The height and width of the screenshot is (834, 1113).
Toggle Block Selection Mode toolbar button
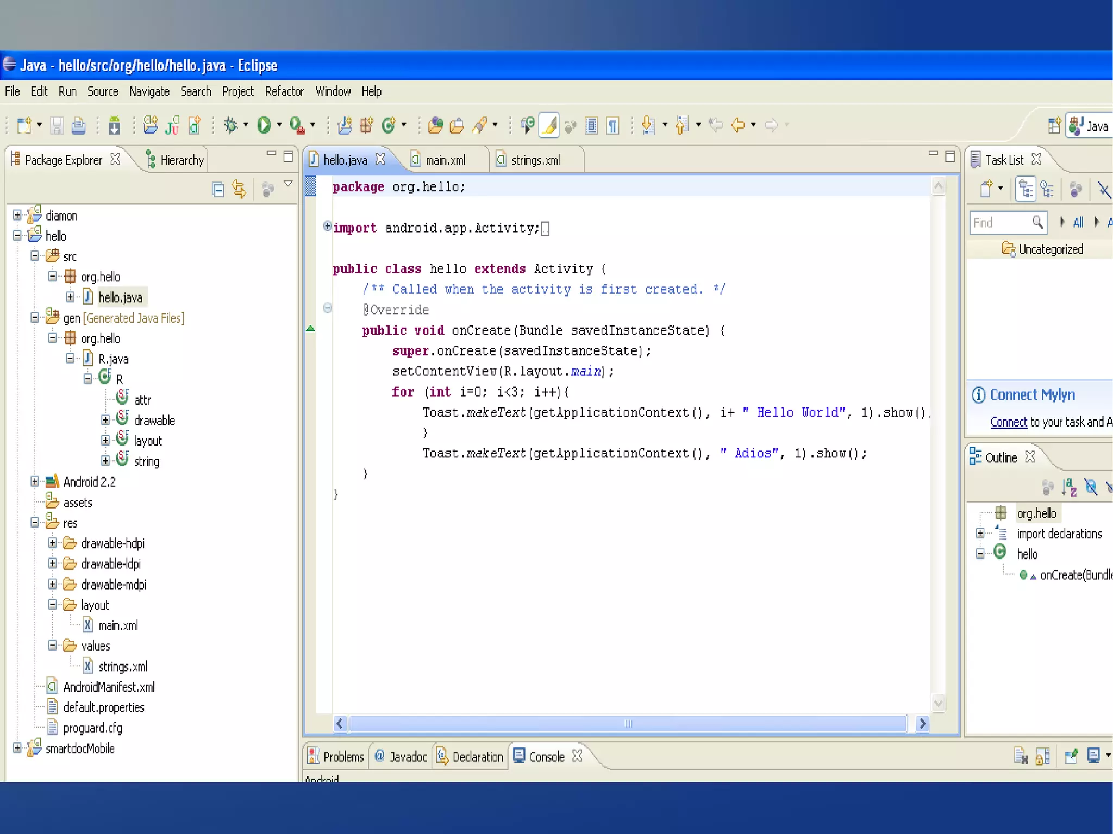tap(591, 126)
